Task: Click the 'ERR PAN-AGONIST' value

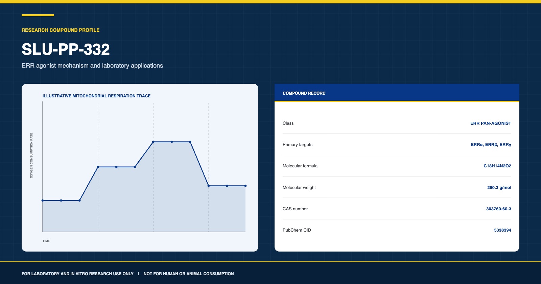Action: [x=491, y=123]
